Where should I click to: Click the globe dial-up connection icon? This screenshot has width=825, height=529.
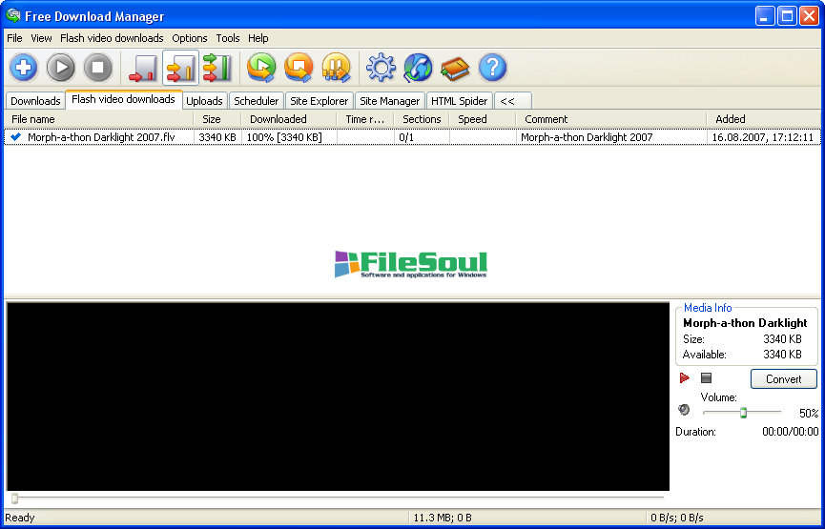[x=418, y=68]
